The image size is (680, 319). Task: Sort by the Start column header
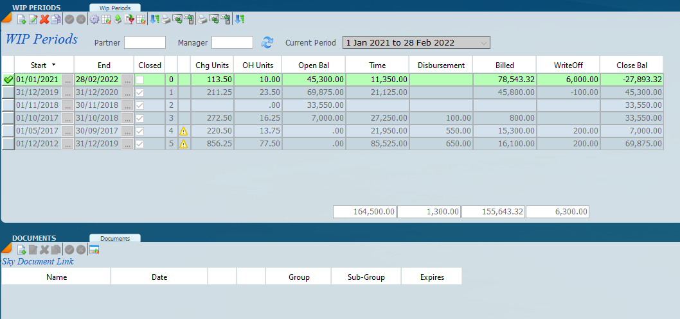(43, 65)
